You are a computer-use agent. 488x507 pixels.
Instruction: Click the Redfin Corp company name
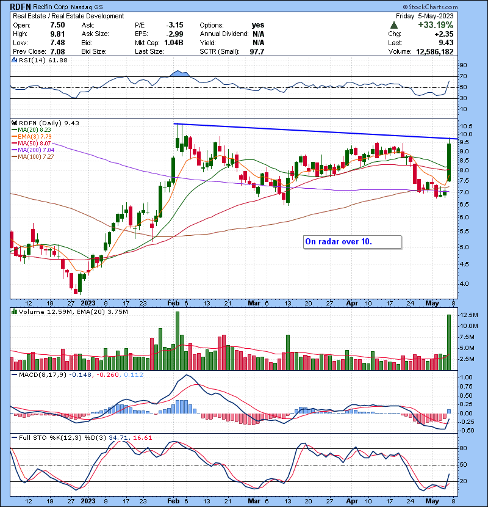(51, 7)
